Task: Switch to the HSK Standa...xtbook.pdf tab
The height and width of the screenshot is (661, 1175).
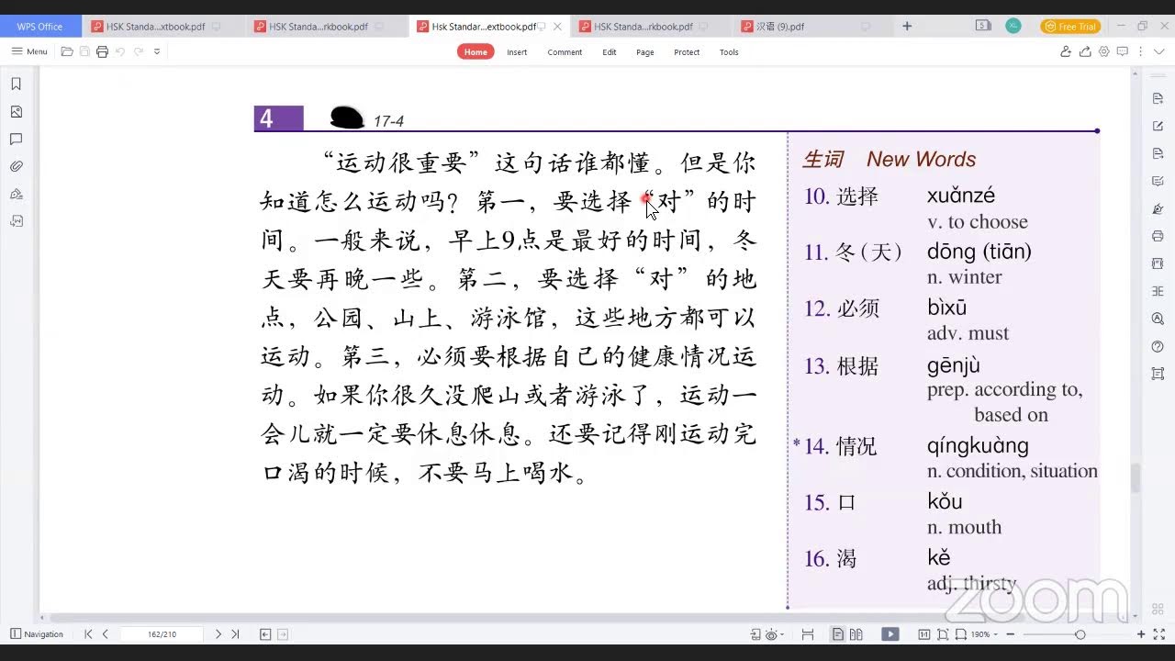Action: 163,27
